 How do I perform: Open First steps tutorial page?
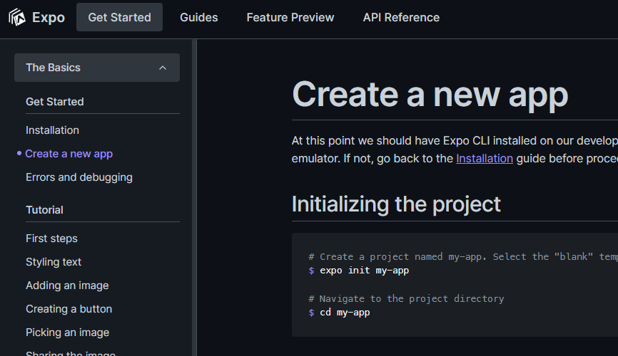click(x=51, y=239)
